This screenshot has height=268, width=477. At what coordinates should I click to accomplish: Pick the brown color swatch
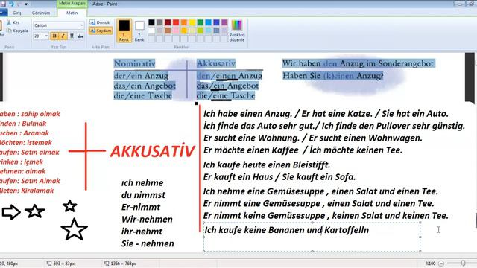[x=168, y=31]
